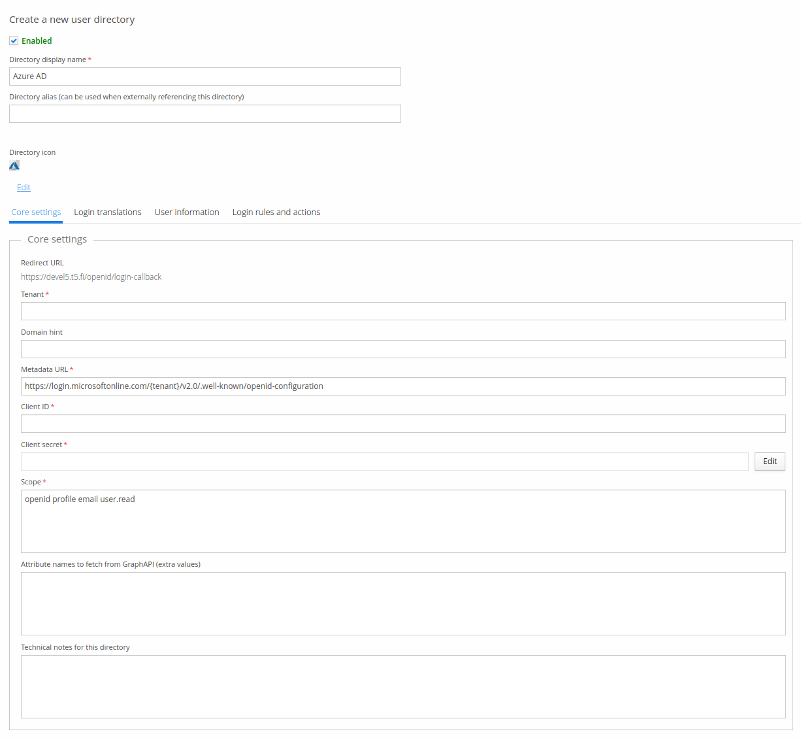Open the Login translations tab

(x=108, y=212)
